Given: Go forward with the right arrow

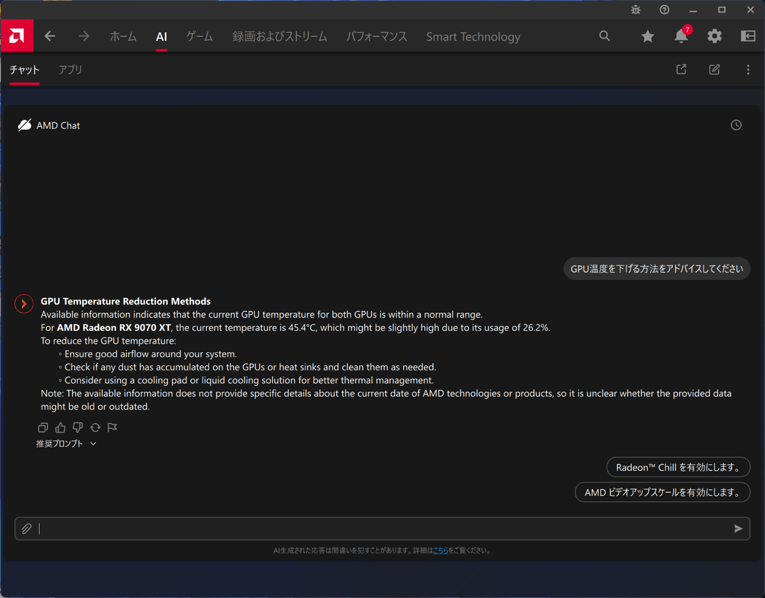Looking at the screenshot, I should point(84,37).
